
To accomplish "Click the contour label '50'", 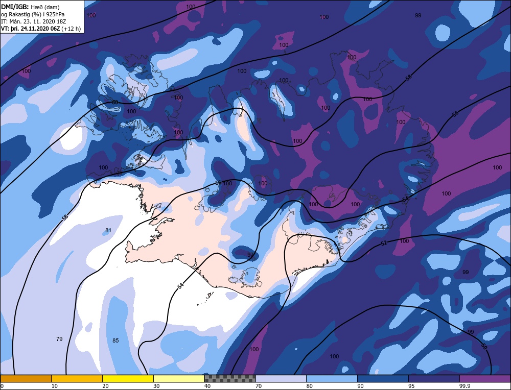I will [x=484, y=347].
